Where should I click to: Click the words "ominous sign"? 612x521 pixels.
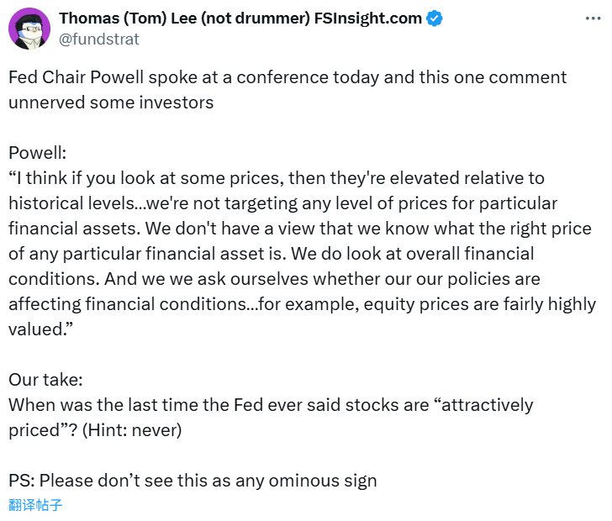click(x=323, y=481)
